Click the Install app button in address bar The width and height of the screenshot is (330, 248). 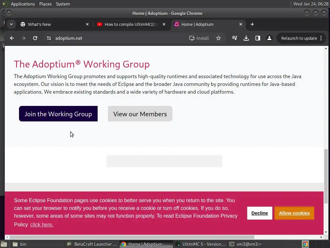(x=199, y=38)
